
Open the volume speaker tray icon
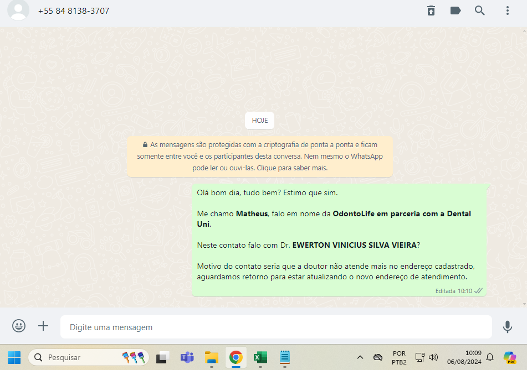433,358
